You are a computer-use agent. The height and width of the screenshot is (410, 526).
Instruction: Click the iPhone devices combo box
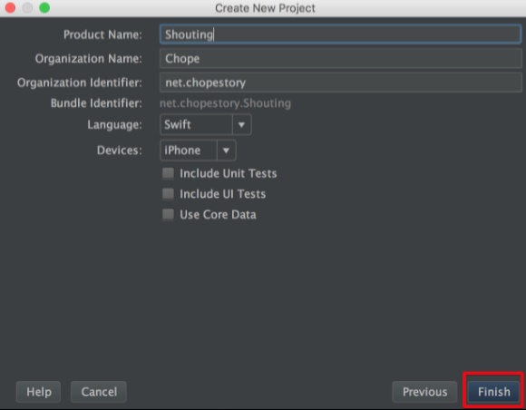(x=198, y=151)
